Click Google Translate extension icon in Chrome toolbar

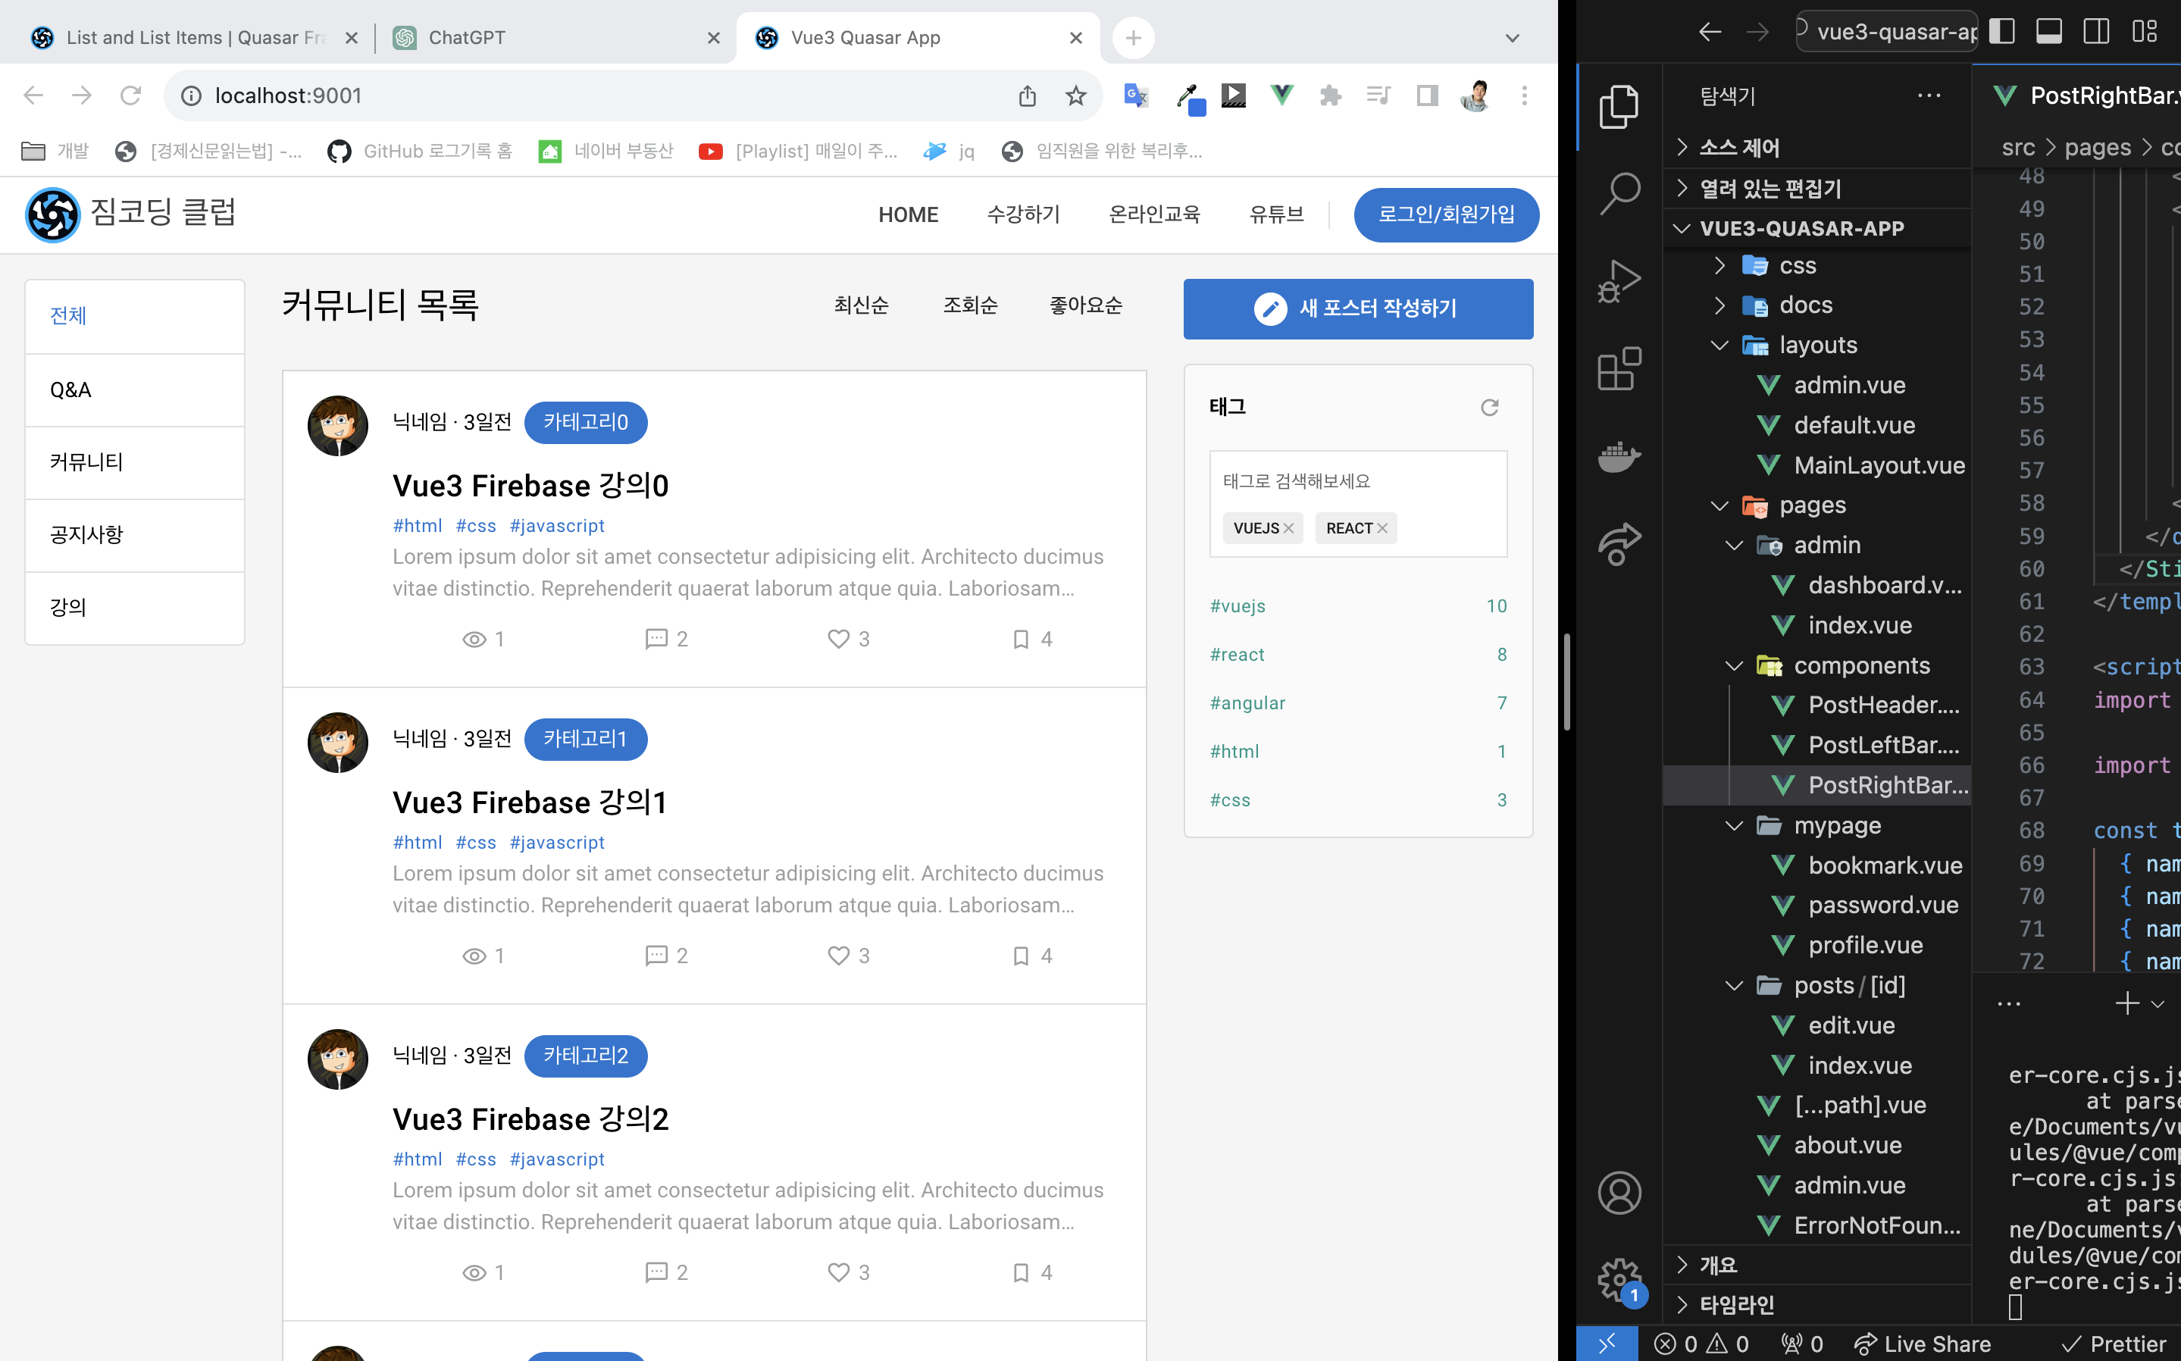click(1136, 95)
